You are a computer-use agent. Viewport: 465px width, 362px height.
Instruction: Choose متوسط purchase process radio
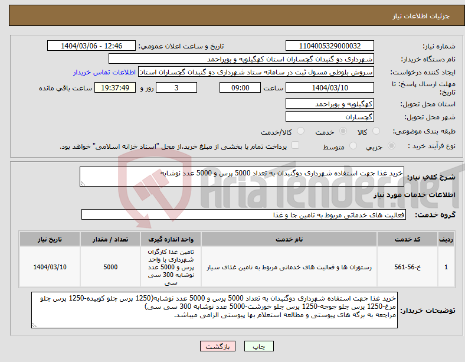353,145
